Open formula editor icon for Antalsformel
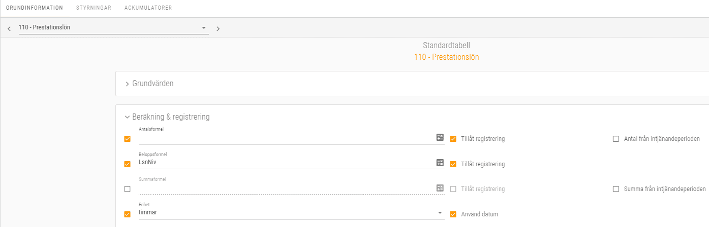709x227 pixels. (x=440, y=137)
